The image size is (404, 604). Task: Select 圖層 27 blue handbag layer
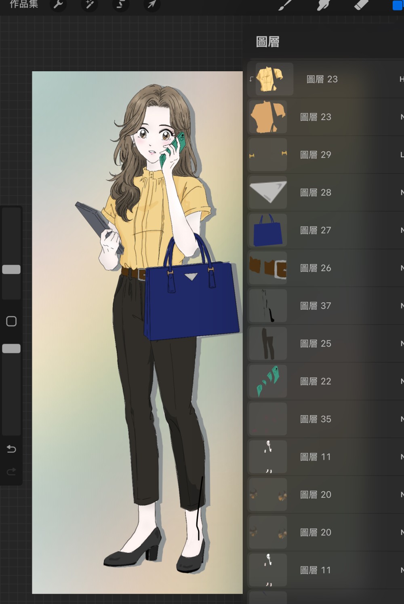pos(326,230)
